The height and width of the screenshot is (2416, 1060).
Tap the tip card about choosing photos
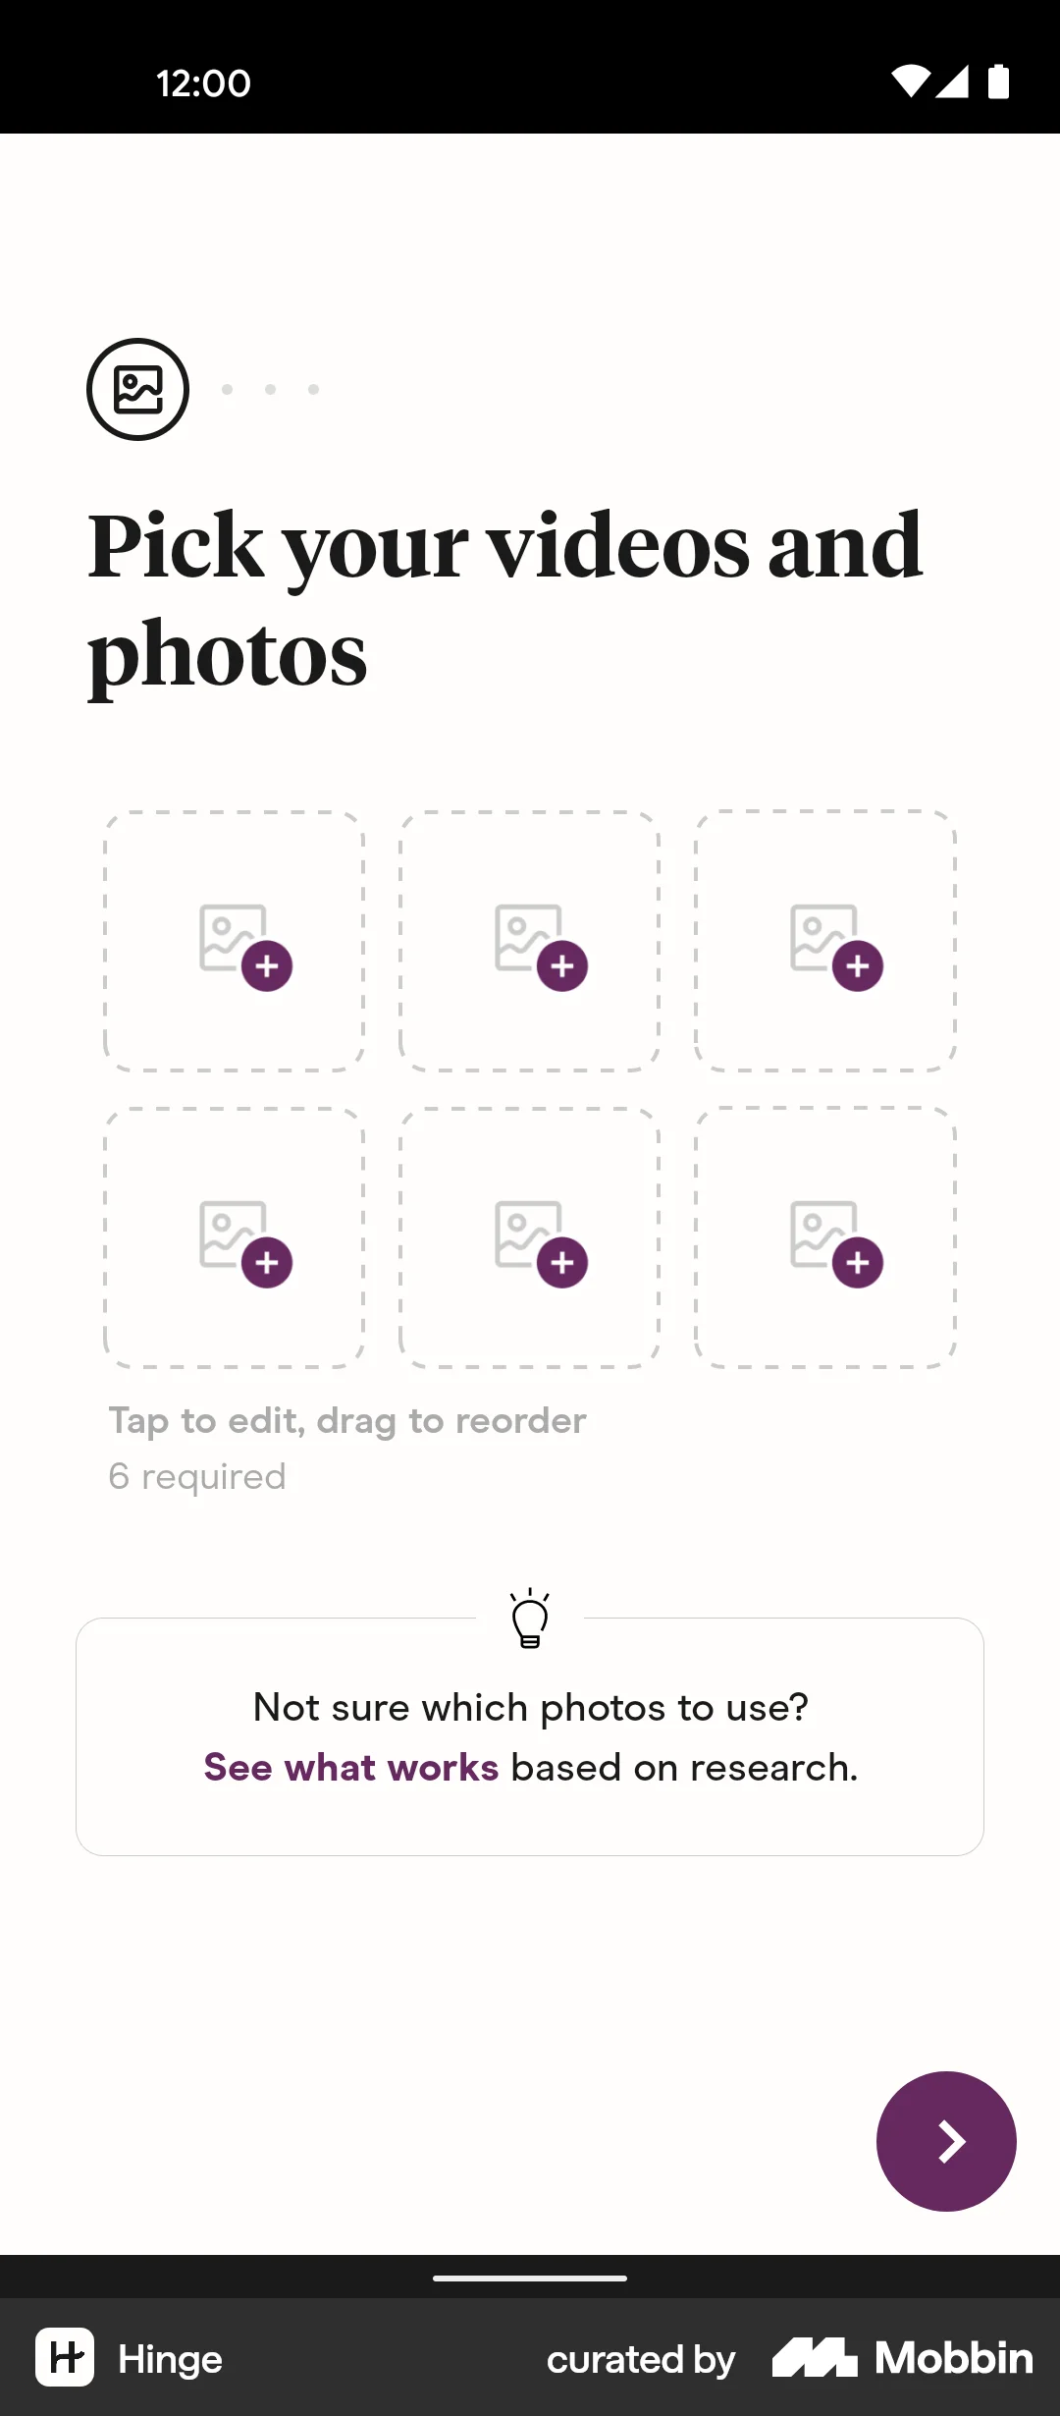point(529,1734)
